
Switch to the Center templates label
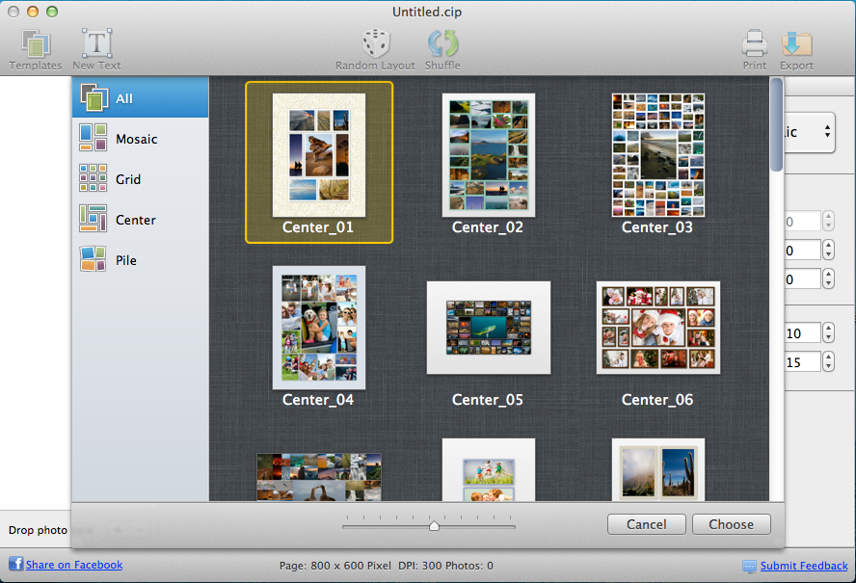point(135,220)
